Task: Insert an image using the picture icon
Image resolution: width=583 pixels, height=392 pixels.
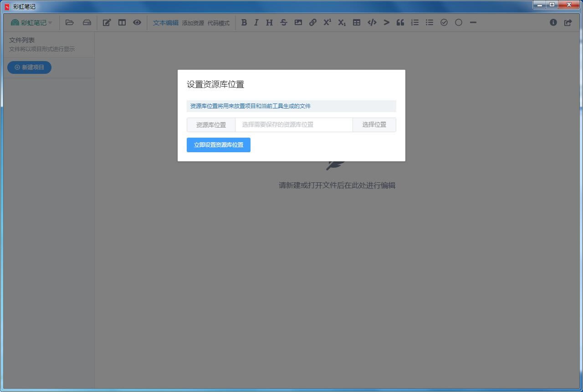Action: (298, 22)
